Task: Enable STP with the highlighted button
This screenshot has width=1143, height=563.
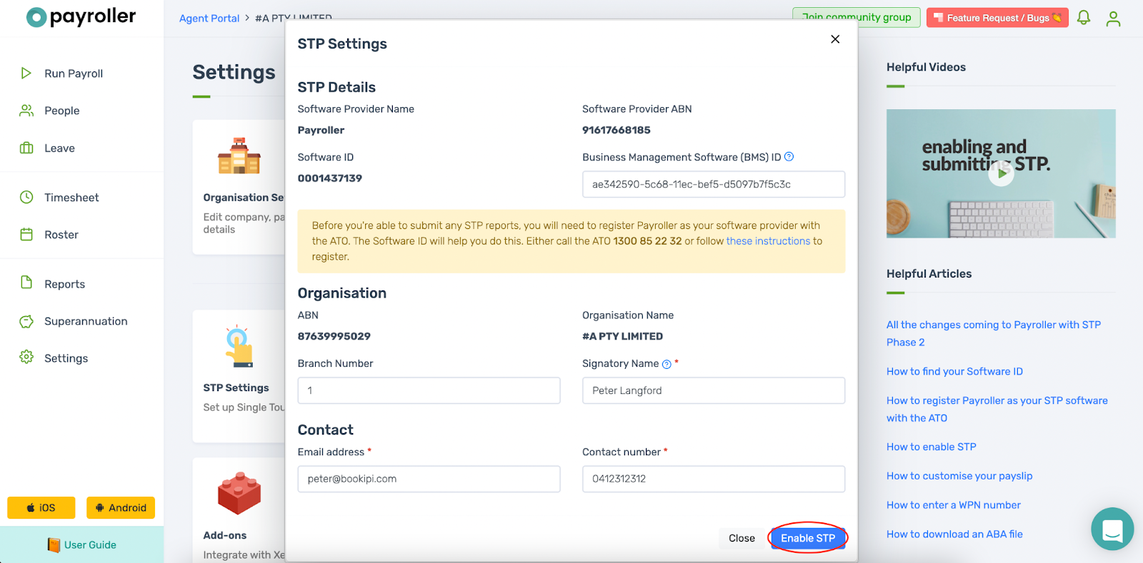Action: 807,538
